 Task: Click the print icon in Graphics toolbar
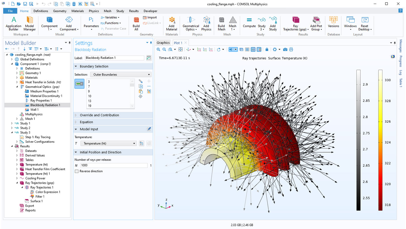[291, 50]
